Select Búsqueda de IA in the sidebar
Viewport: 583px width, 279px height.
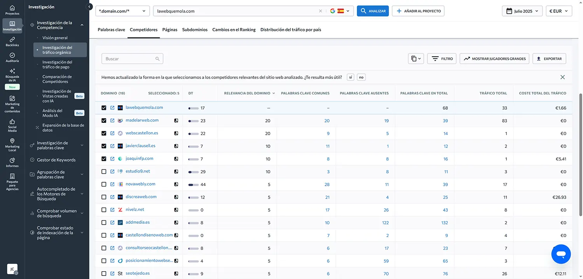12,77
